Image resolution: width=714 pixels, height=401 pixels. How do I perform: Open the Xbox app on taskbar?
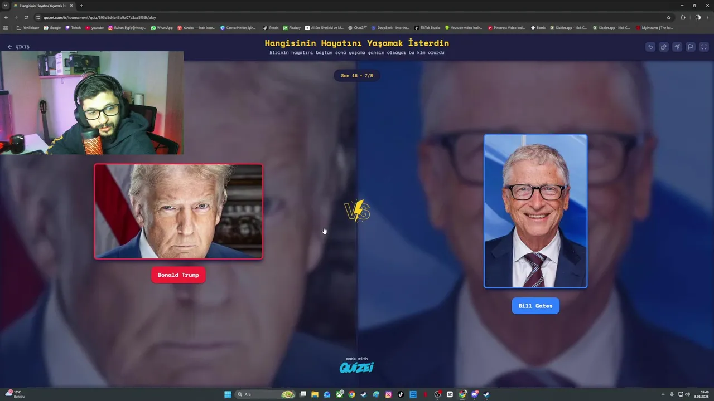[x=340, y=394]
